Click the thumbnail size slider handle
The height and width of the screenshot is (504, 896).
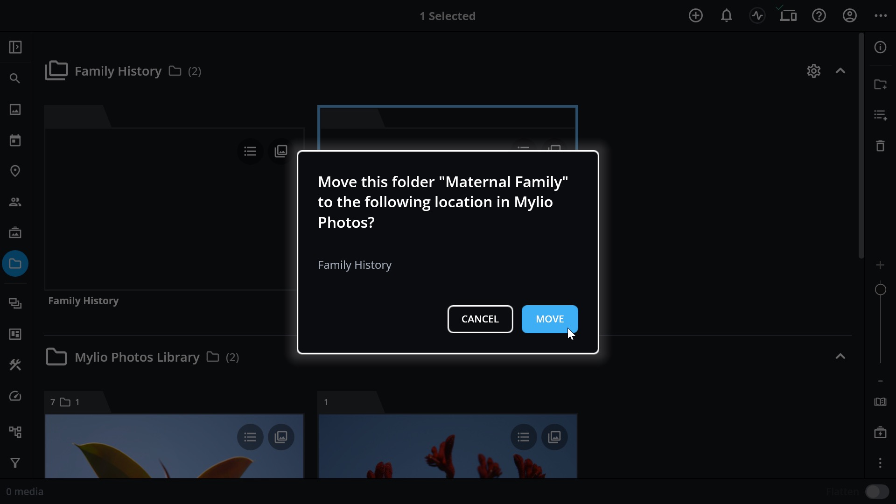coord(881,290)
